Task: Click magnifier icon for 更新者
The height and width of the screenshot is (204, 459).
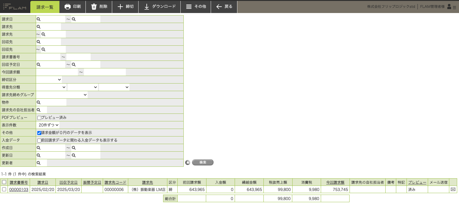Action: tap(39, 163)
